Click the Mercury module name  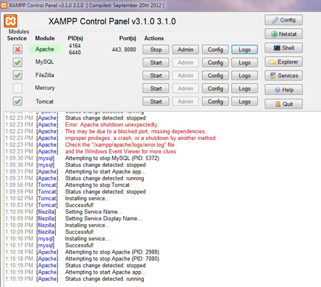[x=45, y=88]
